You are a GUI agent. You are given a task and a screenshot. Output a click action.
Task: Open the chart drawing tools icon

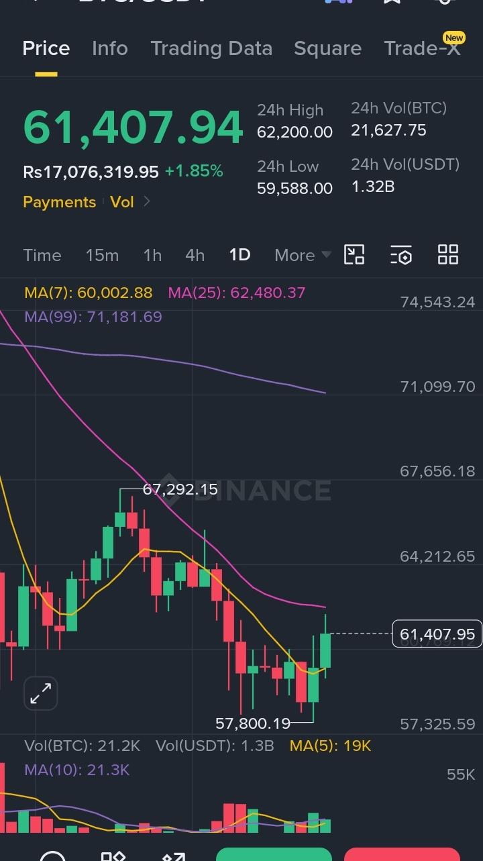coord(354,255)
